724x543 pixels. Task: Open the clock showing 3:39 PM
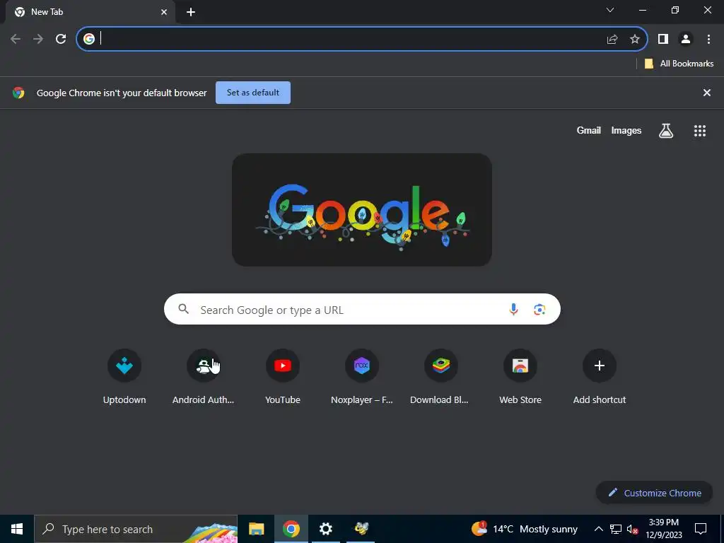pyautogui.click(x=663, y=529)
